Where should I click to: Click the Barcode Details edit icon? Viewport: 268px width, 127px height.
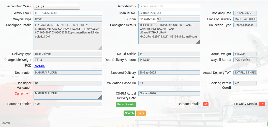(x=205, y=104)
